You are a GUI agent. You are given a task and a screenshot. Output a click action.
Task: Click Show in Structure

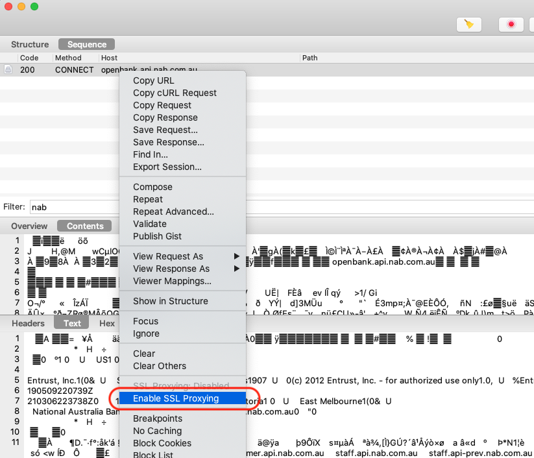pyautogui.click(x=170, y=301)
